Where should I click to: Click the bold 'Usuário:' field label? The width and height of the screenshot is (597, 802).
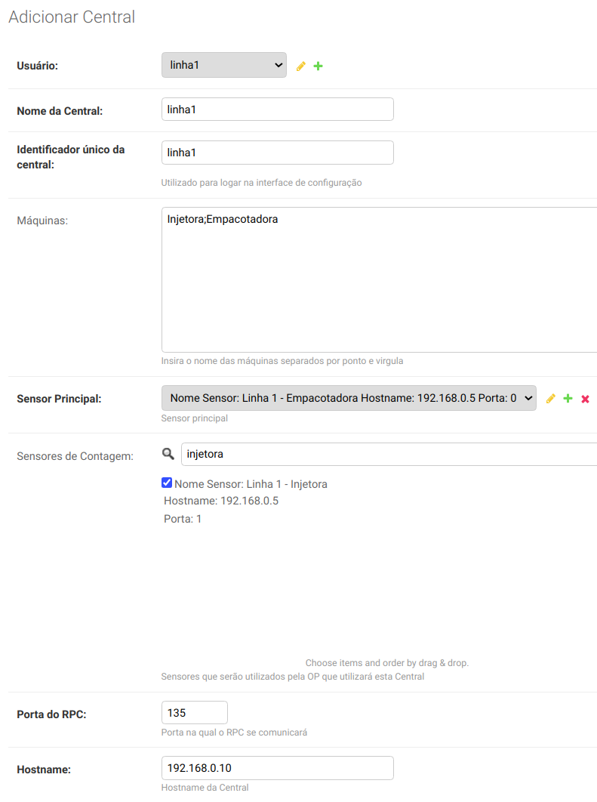37,66
